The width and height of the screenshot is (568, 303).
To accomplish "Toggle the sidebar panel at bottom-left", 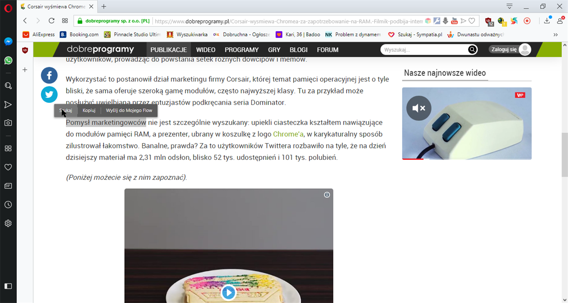I will [x=8, y=286].
